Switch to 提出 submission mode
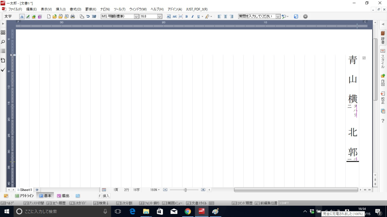This screenshot has width=387, height=217. coord(63,196)
